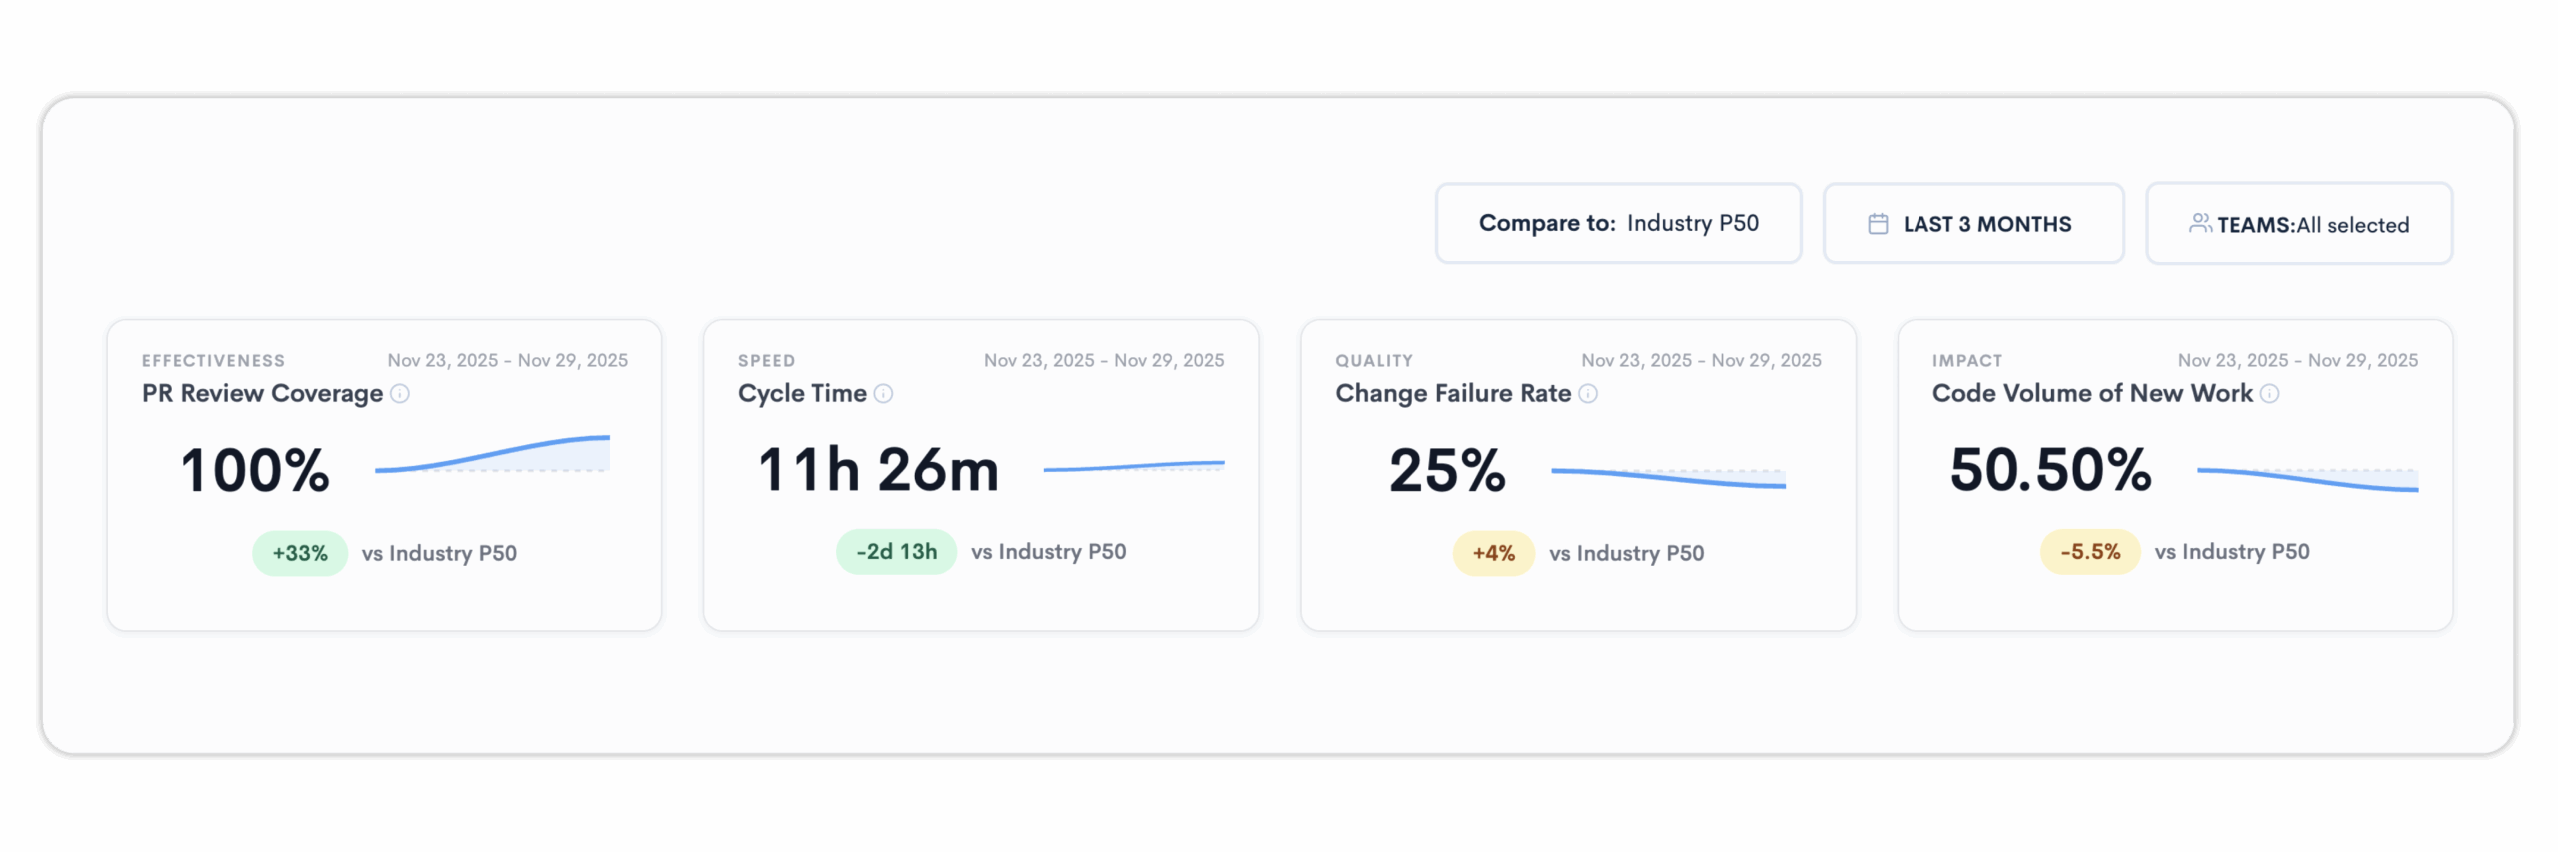Click the people icon in Teams filter
The height and width of the screenshot is (852, 2558).
(x=2199, y=224)
